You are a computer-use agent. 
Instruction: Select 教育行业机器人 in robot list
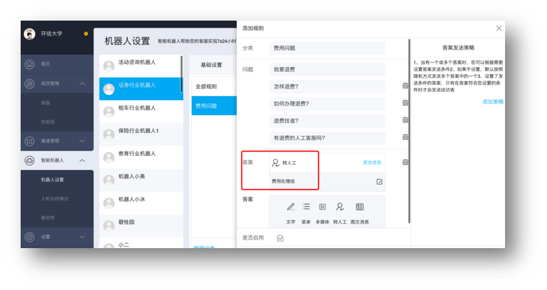pyautogui.click(x=141, y=157)
